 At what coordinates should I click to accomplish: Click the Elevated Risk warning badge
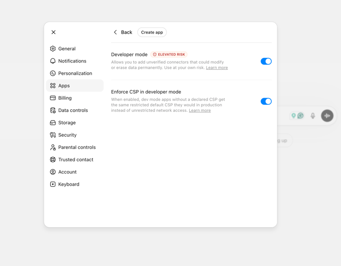169,54
